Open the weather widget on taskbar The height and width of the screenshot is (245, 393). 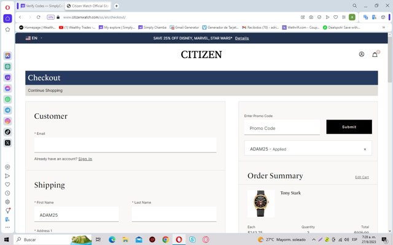coord(282,239)
